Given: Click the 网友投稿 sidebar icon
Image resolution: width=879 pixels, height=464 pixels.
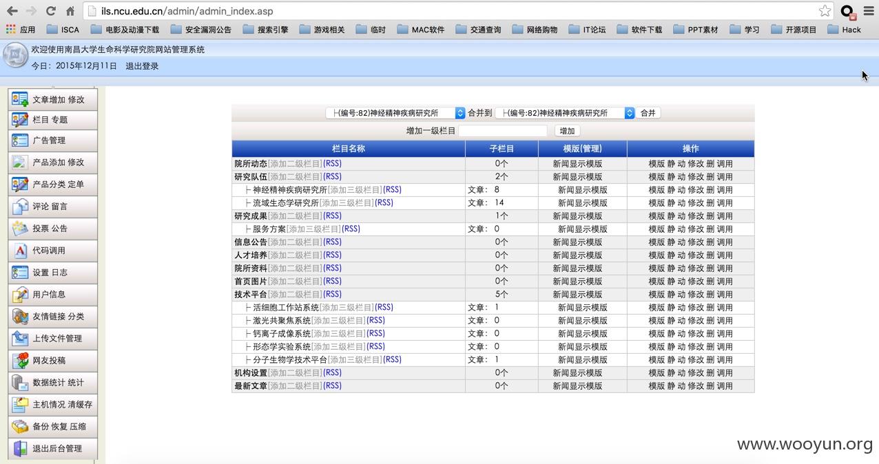Looking at the screenshot, I should pos(20,361).
